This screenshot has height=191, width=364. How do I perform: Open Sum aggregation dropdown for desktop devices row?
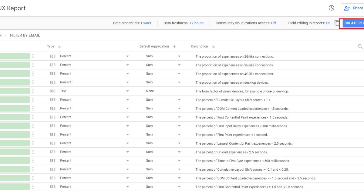click(179, 82)
